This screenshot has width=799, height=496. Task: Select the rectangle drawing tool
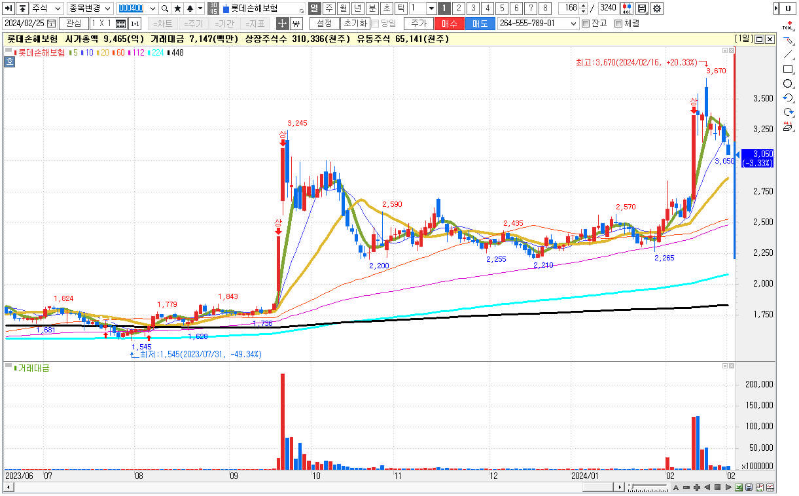[x=788, y=69]
